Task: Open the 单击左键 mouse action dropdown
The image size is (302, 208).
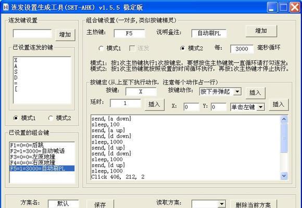Action: pos(261,107)
